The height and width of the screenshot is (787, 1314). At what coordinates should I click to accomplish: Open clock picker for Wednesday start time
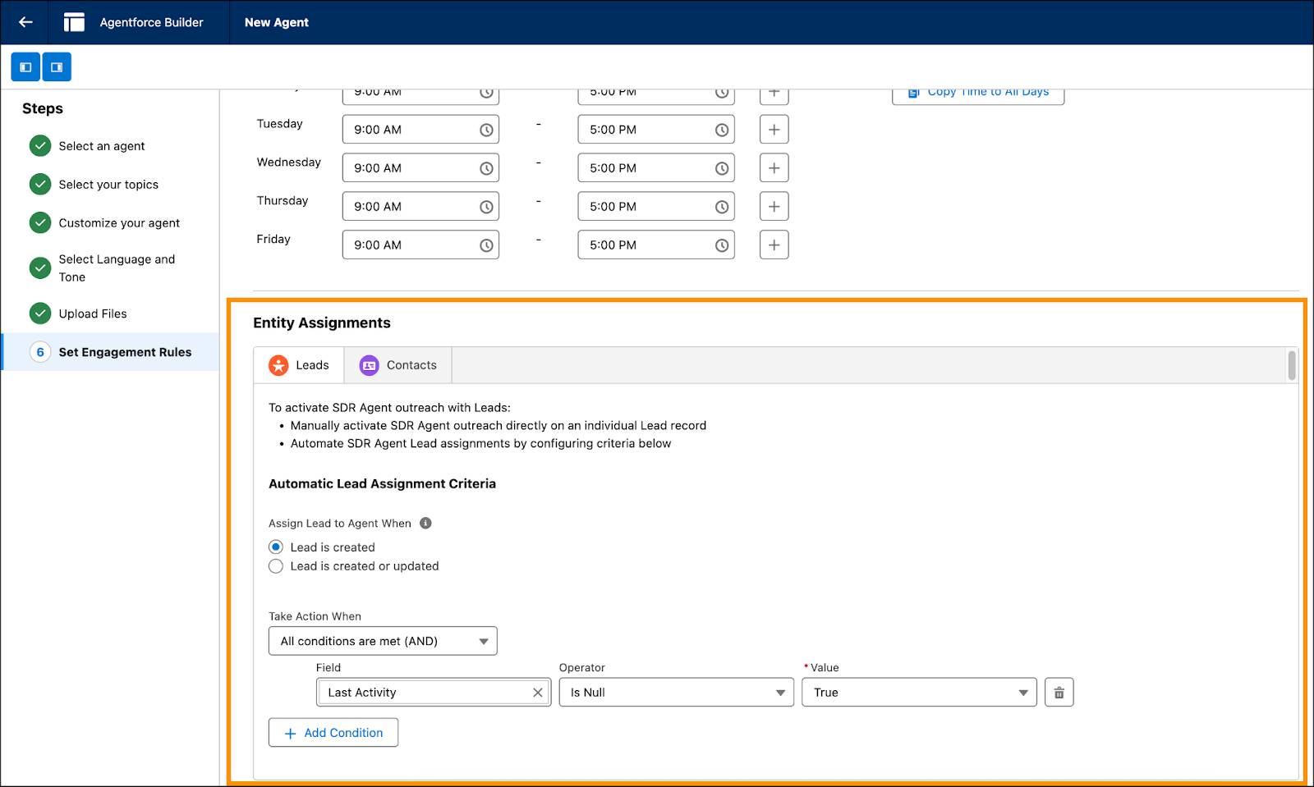(x=486, y=168)
